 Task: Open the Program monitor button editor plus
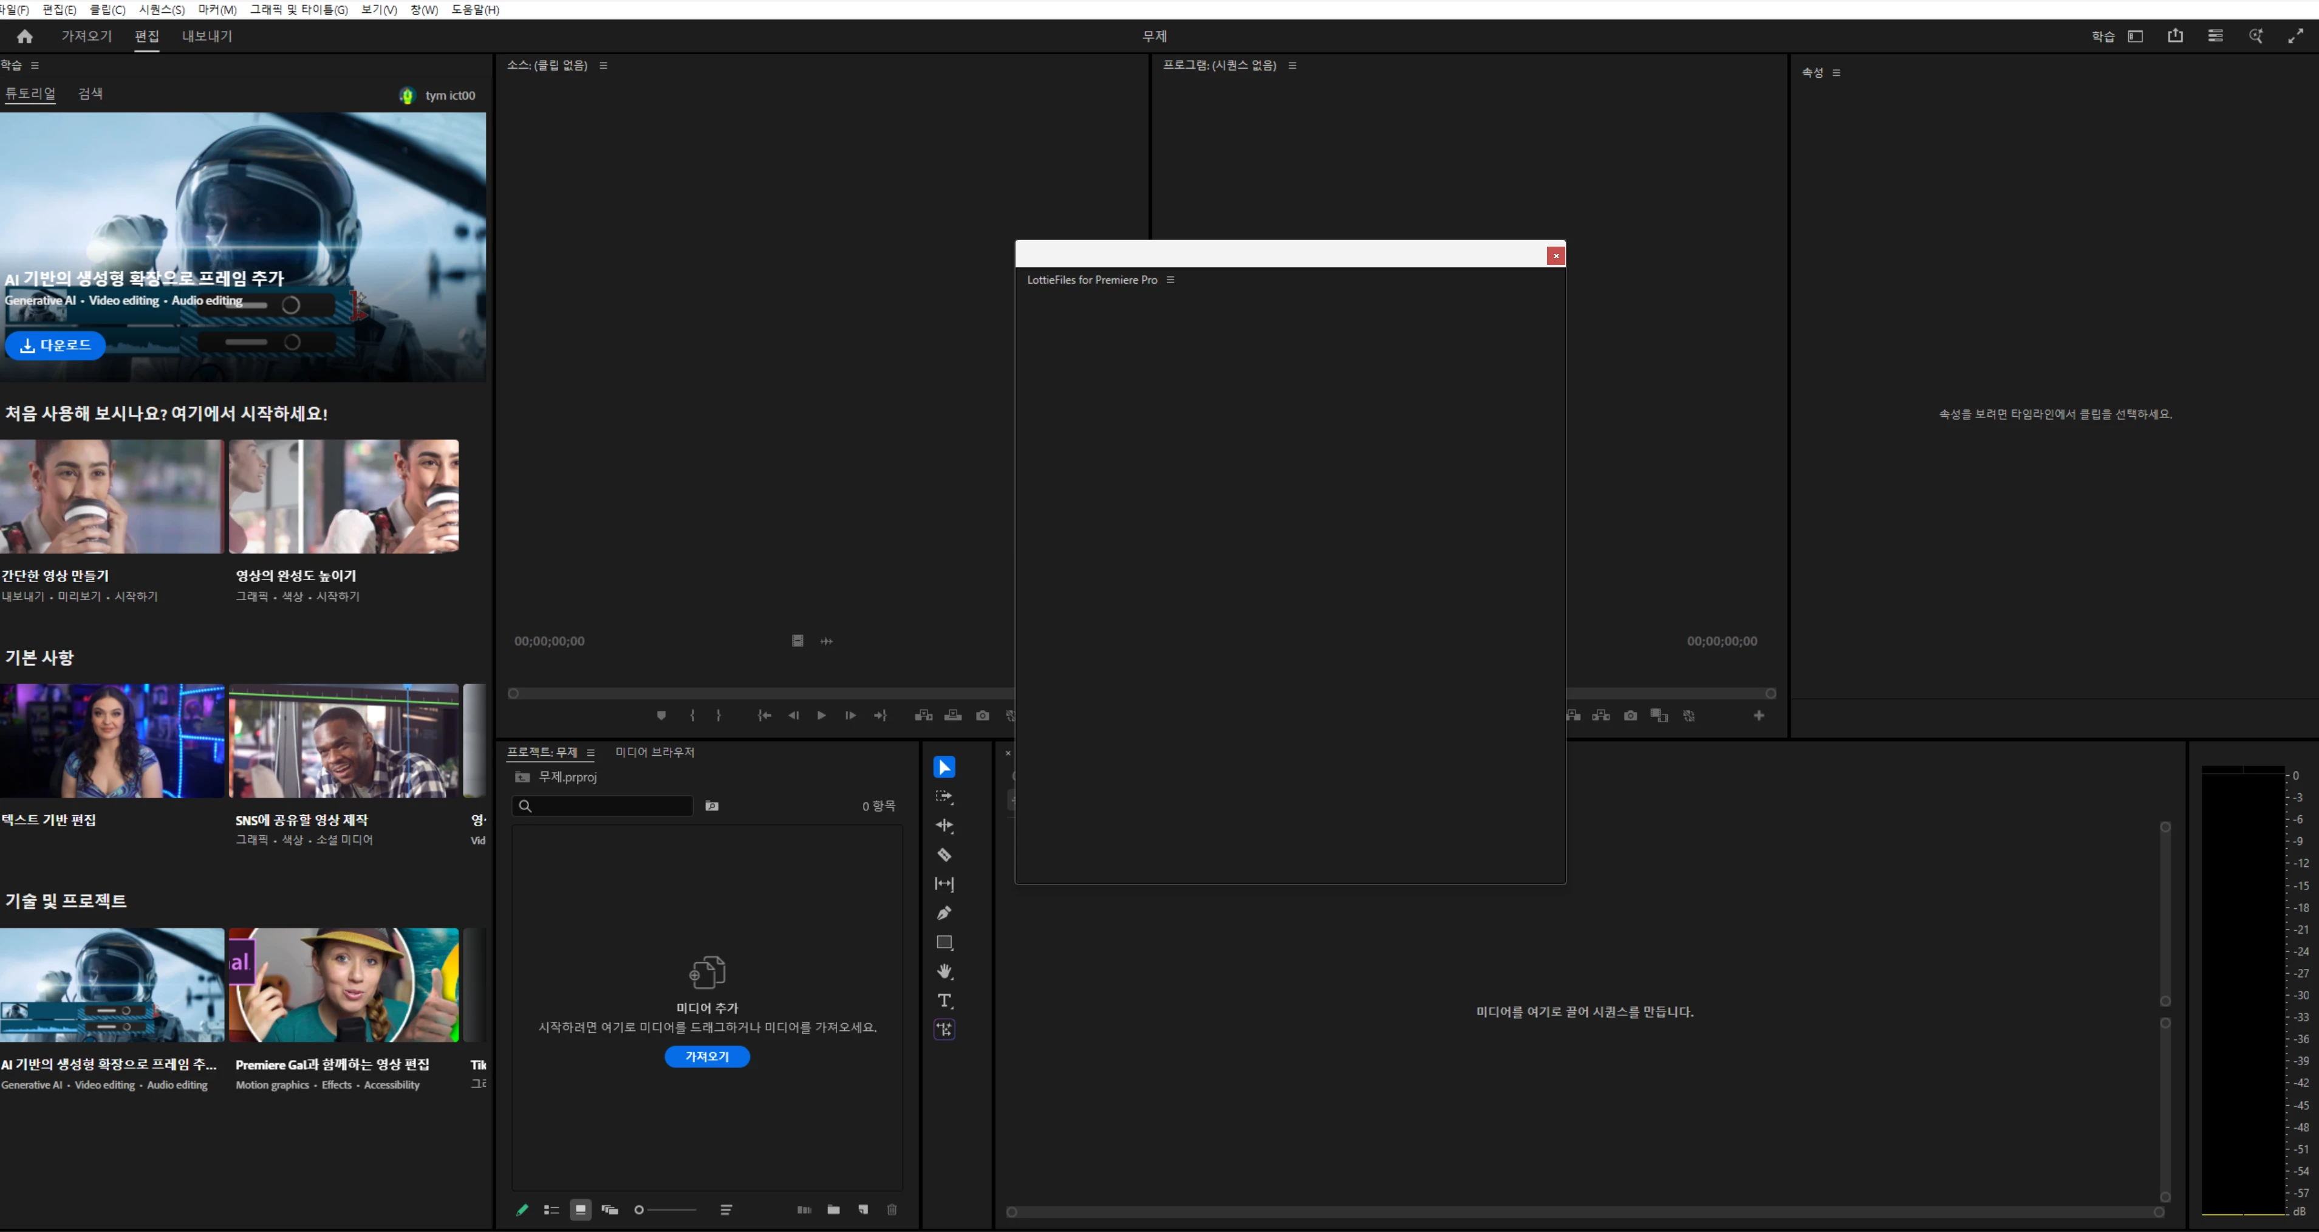(1759, 716)
